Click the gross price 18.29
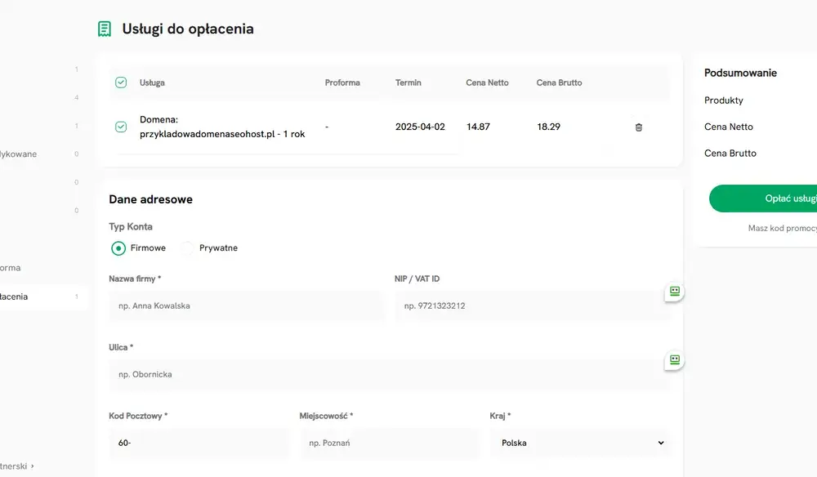 (549, 127)
